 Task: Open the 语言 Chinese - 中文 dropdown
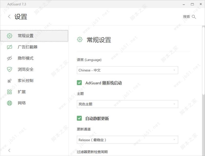127,70
